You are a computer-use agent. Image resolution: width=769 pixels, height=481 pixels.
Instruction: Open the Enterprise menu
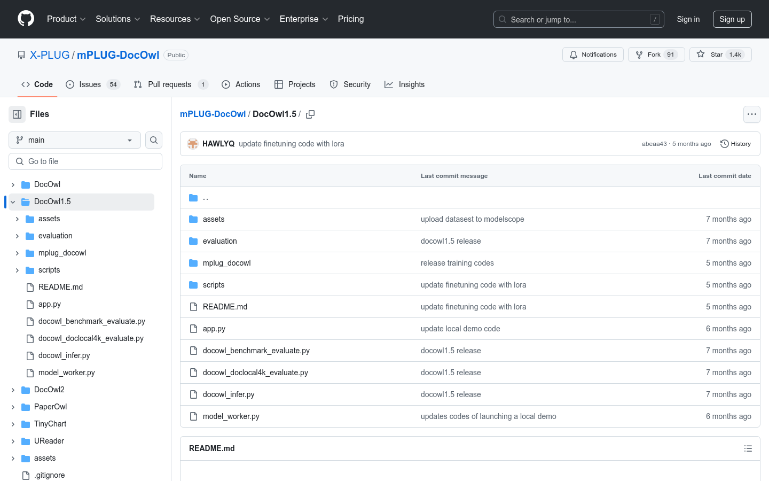pyautogui.click(x=304, y=19)
